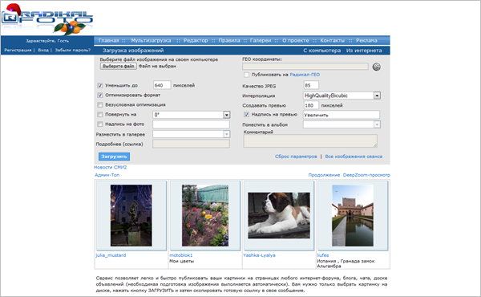
Task: Enable the 'Надпись на фото' checkbox
Action: (100, 124)
